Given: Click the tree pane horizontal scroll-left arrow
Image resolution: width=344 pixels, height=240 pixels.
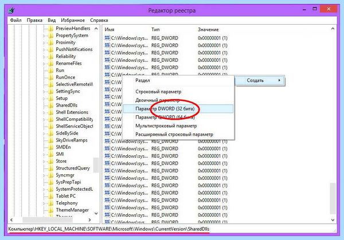Looking at the screenshot, I should coord(11,219).
